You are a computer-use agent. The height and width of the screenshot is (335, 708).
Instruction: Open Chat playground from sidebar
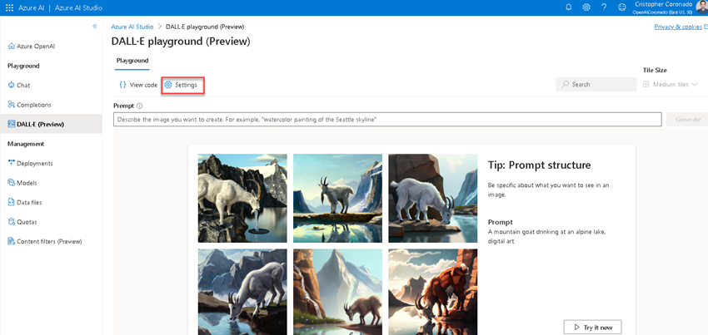click(23, 85)
